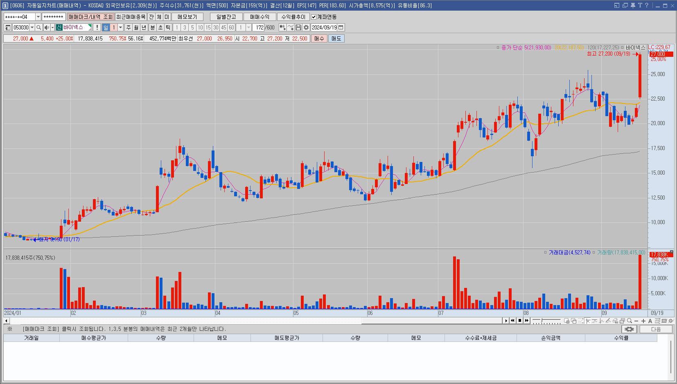Viewport: 677px width, 384px height.
Task: Click the T font icon in title bar
Action: 640,5
